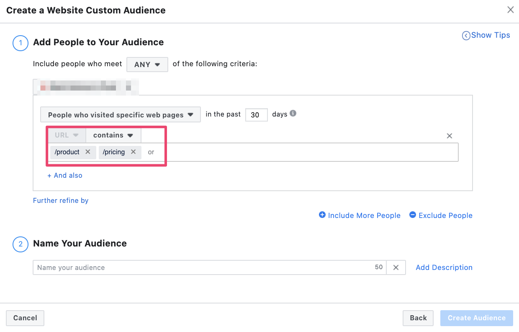519x332 pixels.
Task: Remove the /pricing URL keyword chip
Action: (x=133, y=152)
